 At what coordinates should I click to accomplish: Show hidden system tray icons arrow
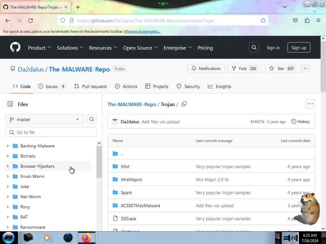[x=278, y=238]
